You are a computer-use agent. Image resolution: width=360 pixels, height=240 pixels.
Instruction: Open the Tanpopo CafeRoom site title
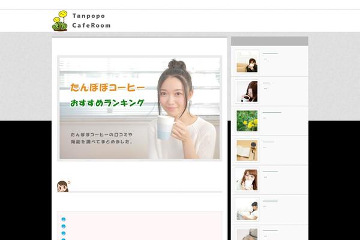coord(91,20)
